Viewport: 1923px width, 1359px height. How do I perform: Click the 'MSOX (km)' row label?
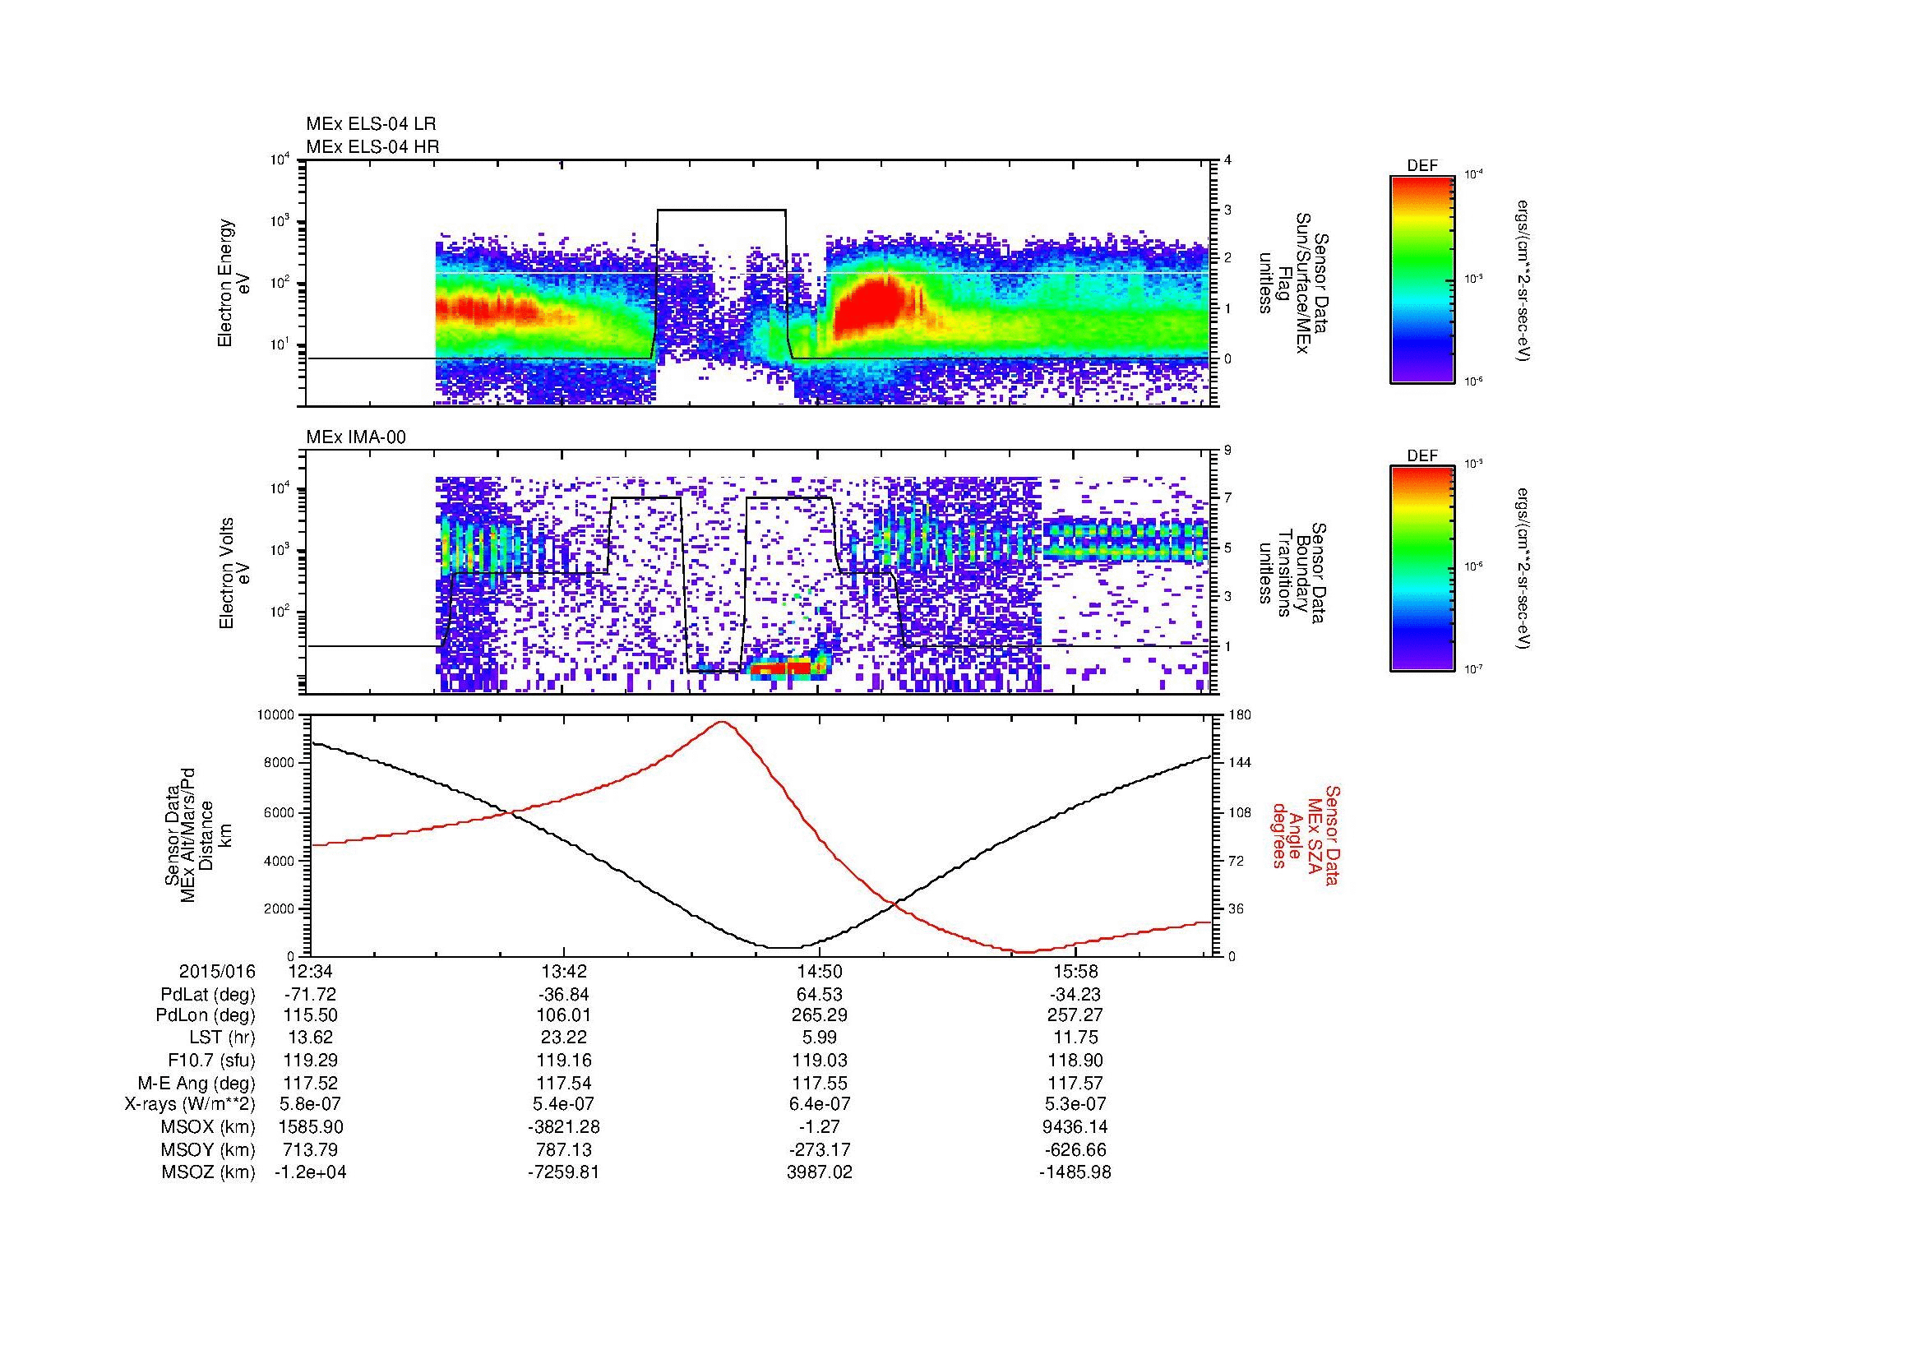pyautogui.click(x=209, y=1126)
